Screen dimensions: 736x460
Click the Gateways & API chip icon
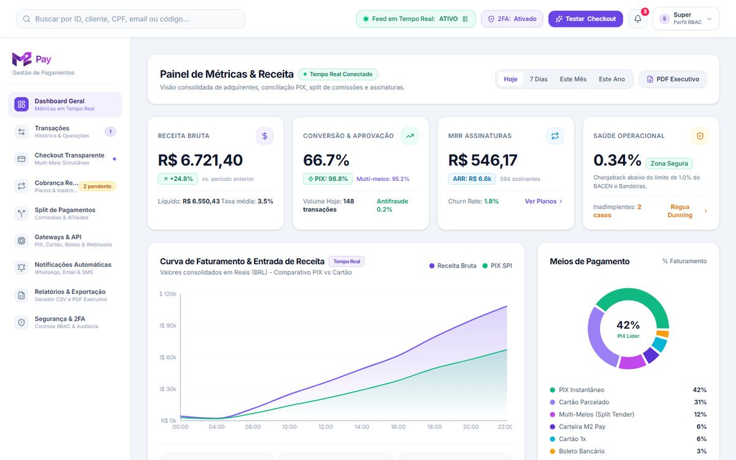(21, 240)
